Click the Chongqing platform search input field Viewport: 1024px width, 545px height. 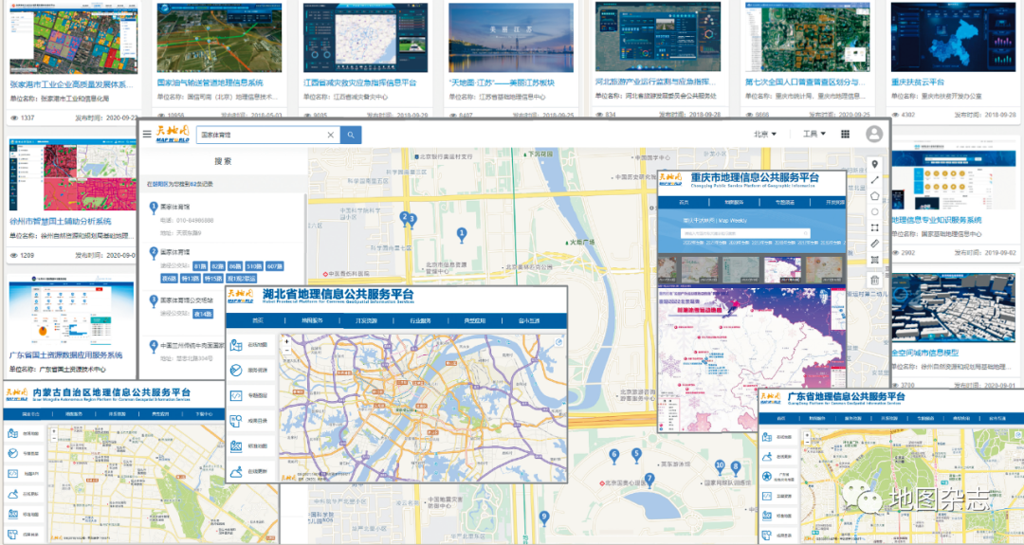745,233
